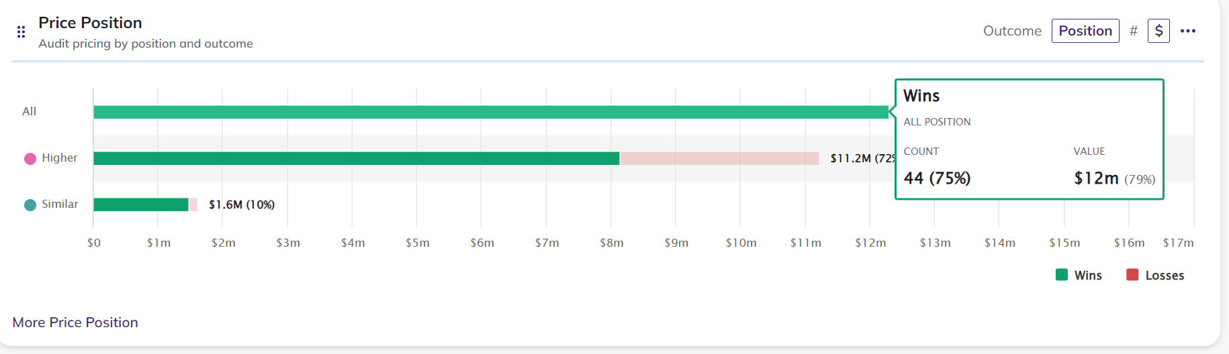Image resolution: width=1229 pixels, height=354 pixels.
Task: Click the $1.6M (10%) bar label
Action: pyautogui.click(x=242, y=204)
